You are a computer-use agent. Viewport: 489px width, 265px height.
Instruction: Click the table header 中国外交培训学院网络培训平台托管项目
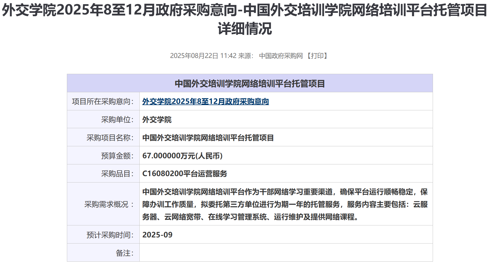tap(250, 83)
